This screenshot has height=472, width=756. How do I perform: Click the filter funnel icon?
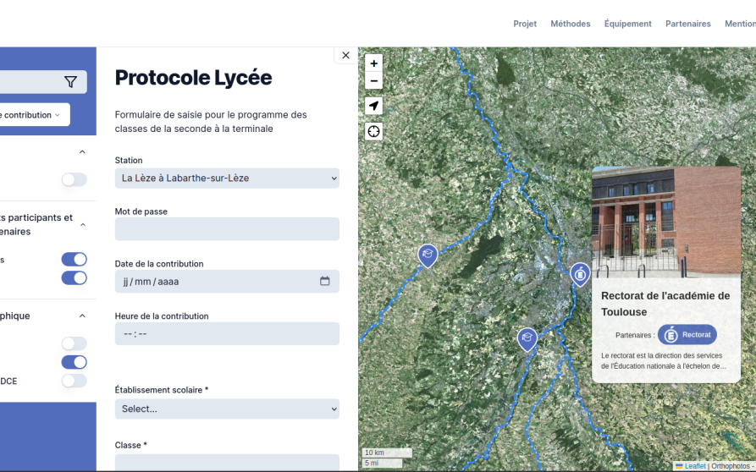pyautogui.click(x=70, y=82)
